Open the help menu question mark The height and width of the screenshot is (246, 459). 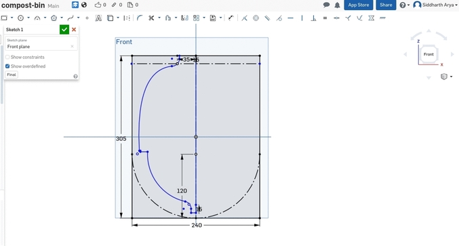pyautogui.click(x=404, y=5)
